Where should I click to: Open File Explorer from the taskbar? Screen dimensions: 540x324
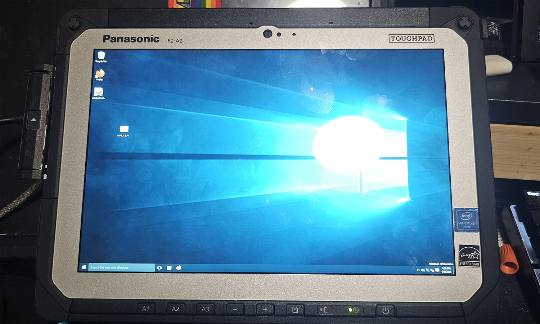169,267
